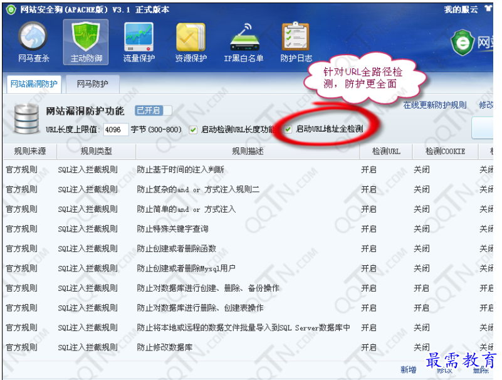This screenshot has width=502, height=380.
Task: Click 检测COOKIE 开启 for 数据库备份操作 rule
Action: [422, 288]
